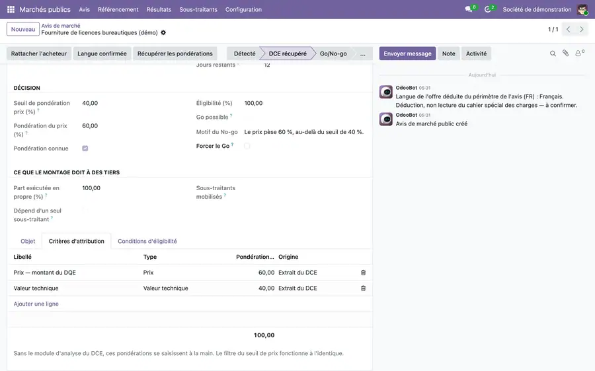Click OdooBot avatar on 'Avis de marché public créé'
Image resolution: width=595 pixels, height=371 pixels.
pos(386,119)
